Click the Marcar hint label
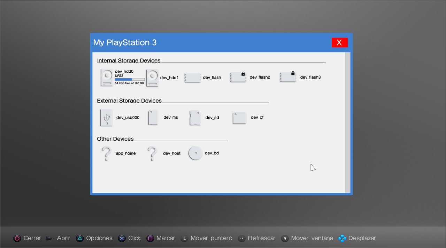The width and height of the screenshot is (446, 248). click(x=166, y=238)
